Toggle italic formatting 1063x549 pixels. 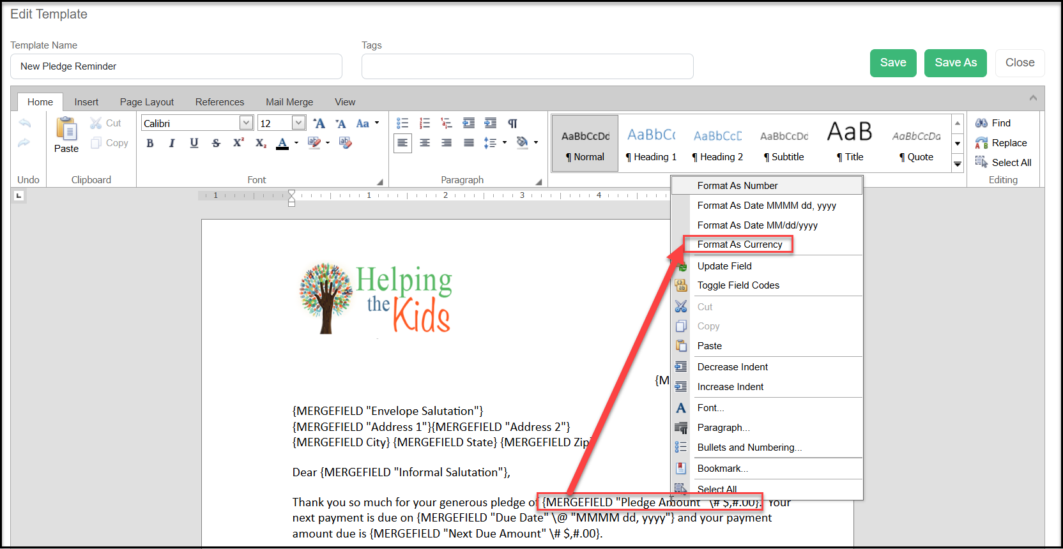(x=172, y=143)
